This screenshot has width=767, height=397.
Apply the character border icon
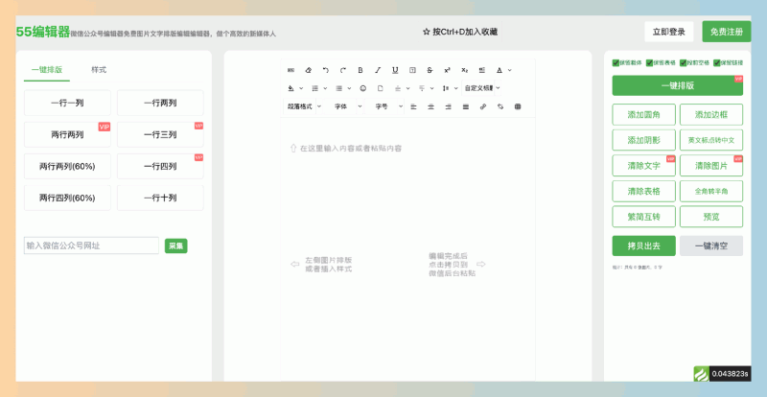412,71
